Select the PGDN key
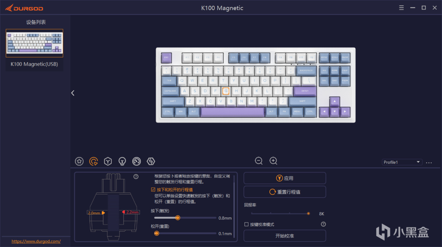Image resolution: width=442 pixels, height=247 pixels. coord(345,81)
